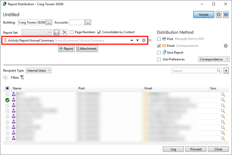
Task: Add an Attachment
Action: [87, 49]
